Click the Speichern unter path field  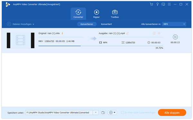[x=59, y=113]
